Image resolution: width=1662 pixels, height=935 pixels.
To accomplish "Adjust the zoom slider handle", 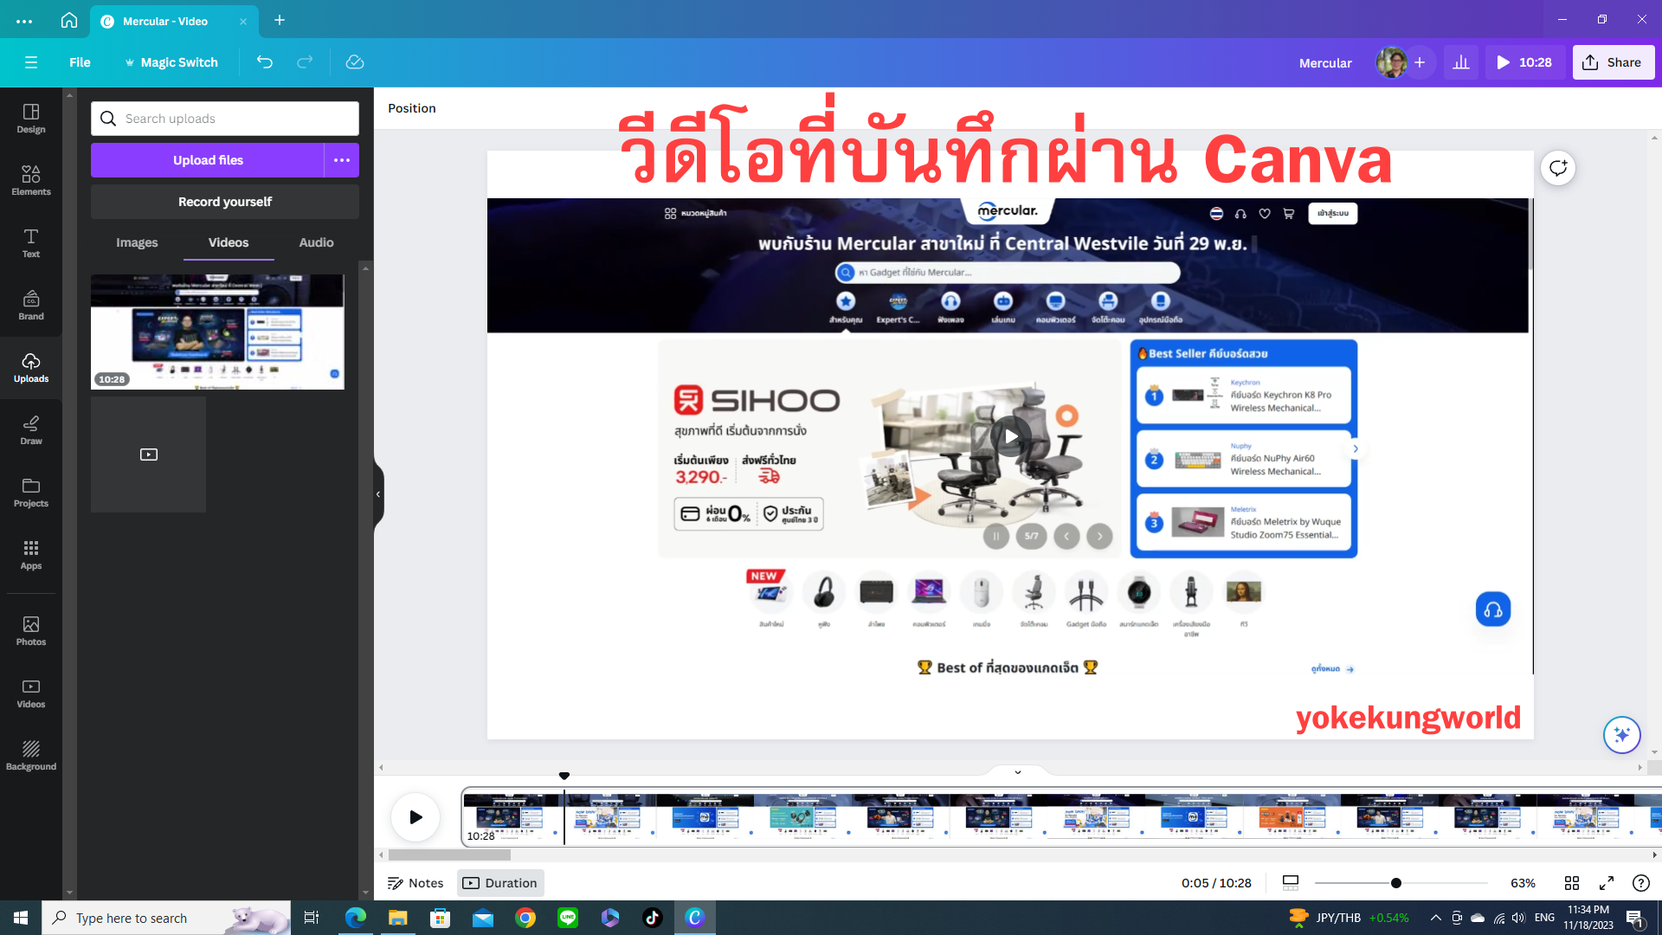I will click(x=1395, y=883).
